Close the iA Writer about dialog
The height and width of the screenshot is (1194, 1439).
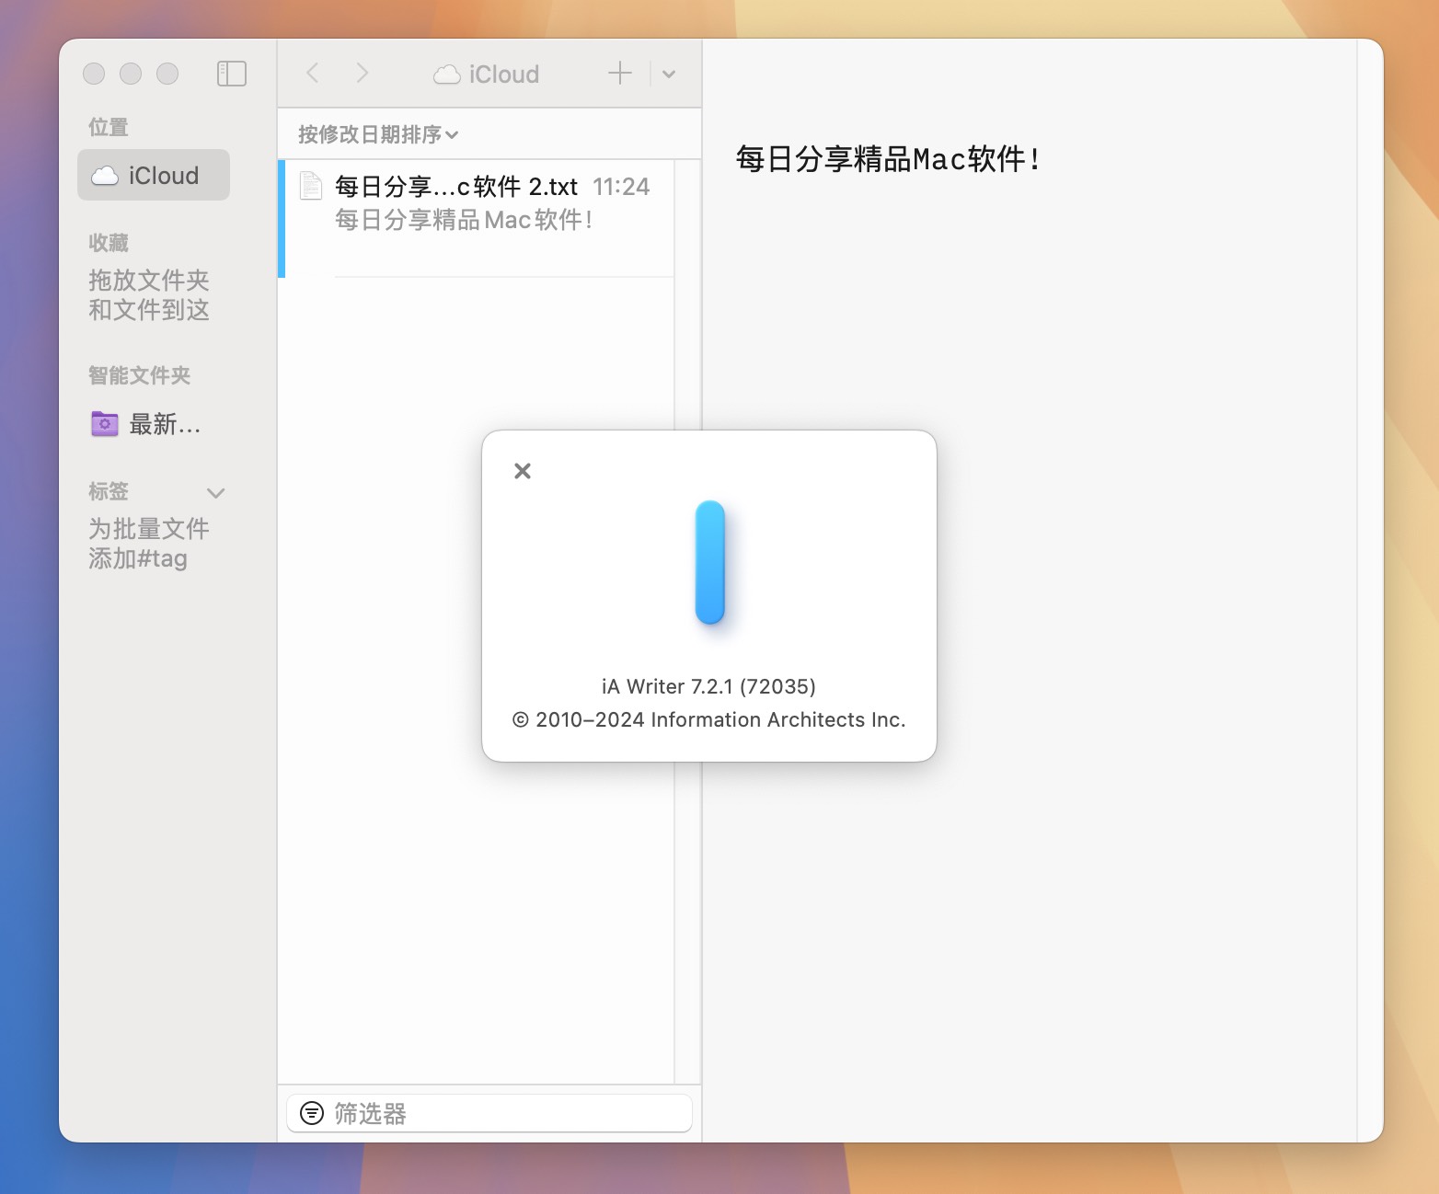[x=523, y=471]
